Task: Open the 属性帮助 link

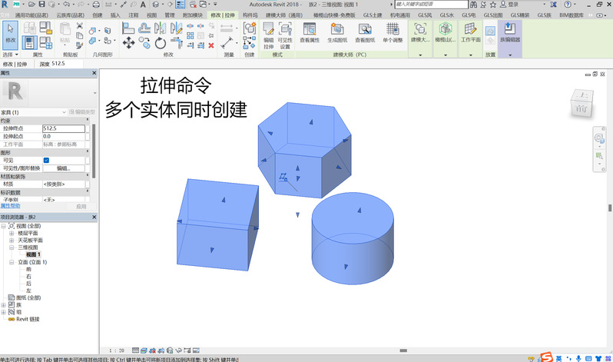Action: [x=10, y=206]
